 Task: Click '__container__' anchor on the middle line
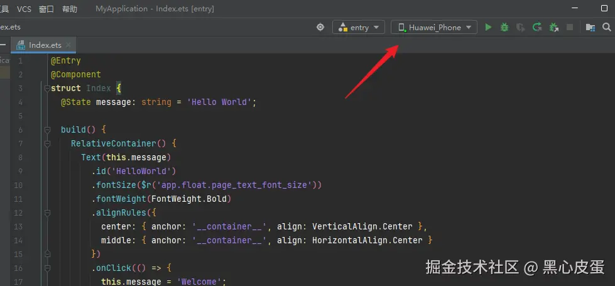click(230, 240)
